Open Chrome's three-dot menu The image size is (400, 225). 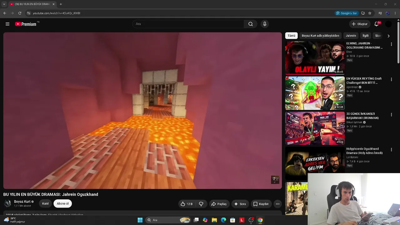pos(395,13)
